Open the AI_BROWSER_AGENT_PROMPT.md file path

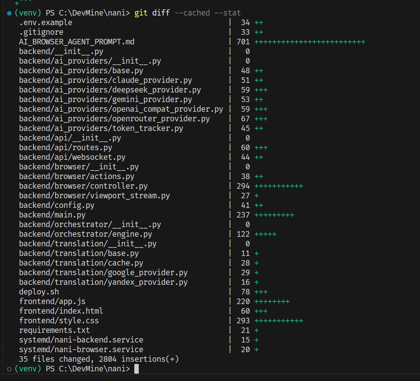[77, 42]
